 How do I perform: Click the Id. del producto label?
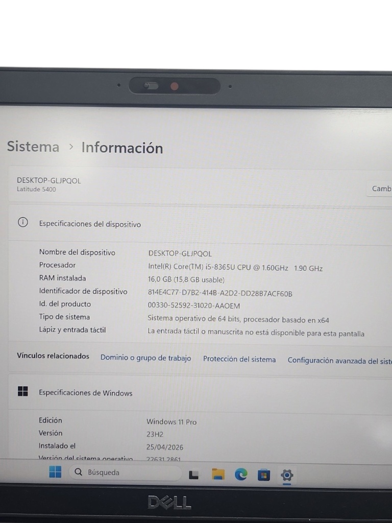(x=65, y=304)
